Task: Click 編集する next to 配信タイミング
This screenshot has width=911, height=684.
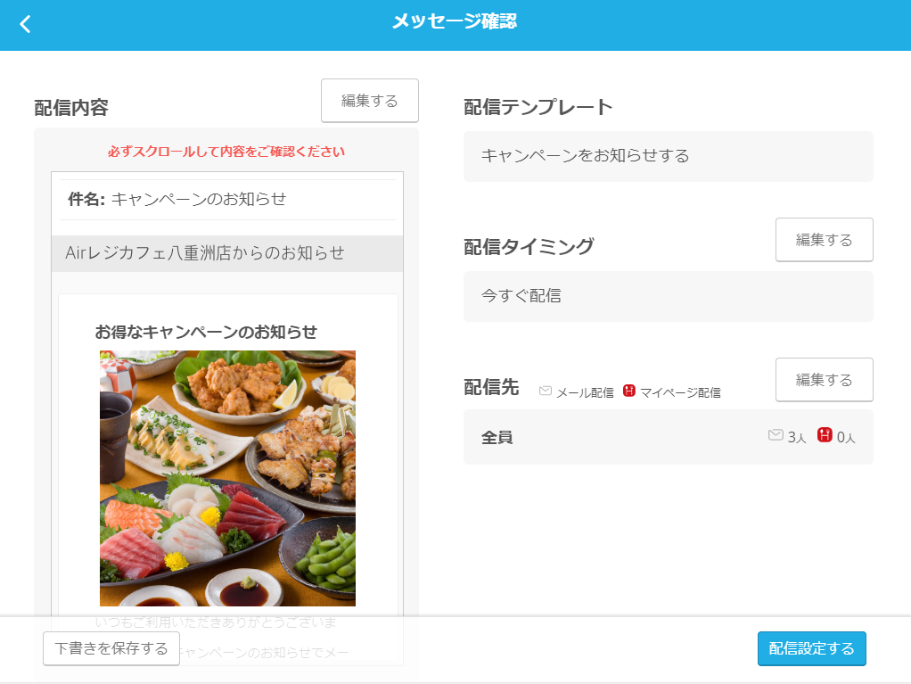Action: click(x=824, y=239)
